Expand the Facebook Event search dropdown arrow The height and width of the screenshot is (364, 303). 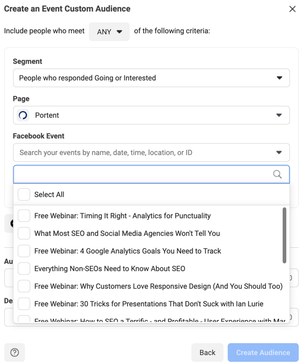(x=279, y=152)
